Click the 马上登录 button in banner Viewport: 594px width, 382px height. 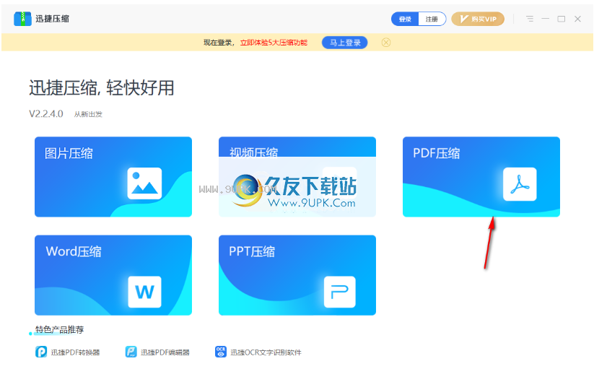pos(345,43)
